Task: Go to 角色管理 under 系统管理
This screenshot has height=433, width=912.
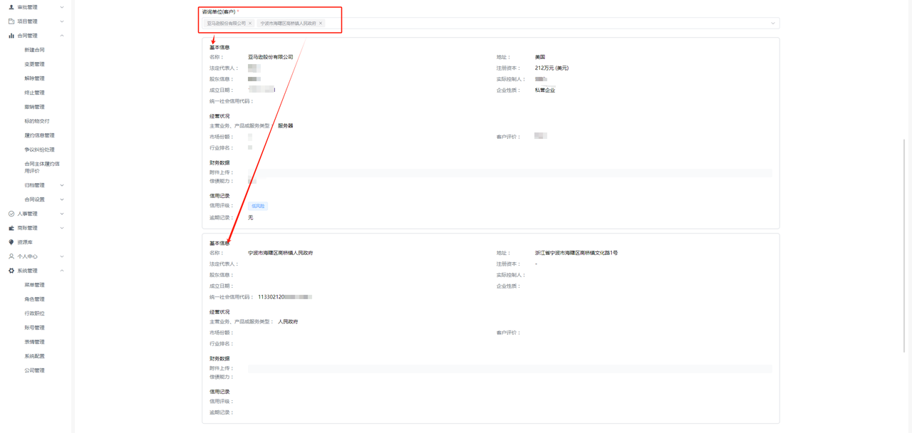Action: [34, 299]
